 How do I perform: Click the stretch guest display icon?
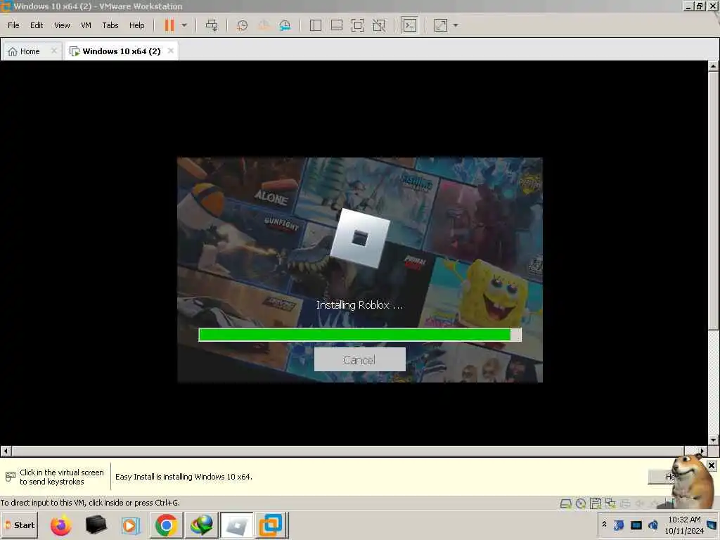click(x=441, y=25)
